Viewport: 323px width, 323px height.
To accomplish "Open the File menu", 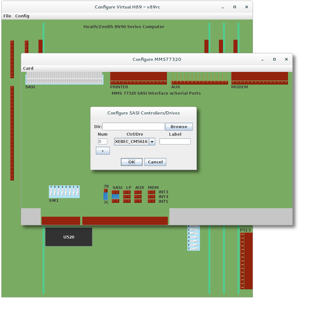I will (x=7, y=16).
